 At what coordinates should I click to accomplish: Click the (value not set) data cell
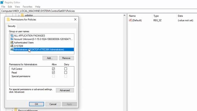185,20
